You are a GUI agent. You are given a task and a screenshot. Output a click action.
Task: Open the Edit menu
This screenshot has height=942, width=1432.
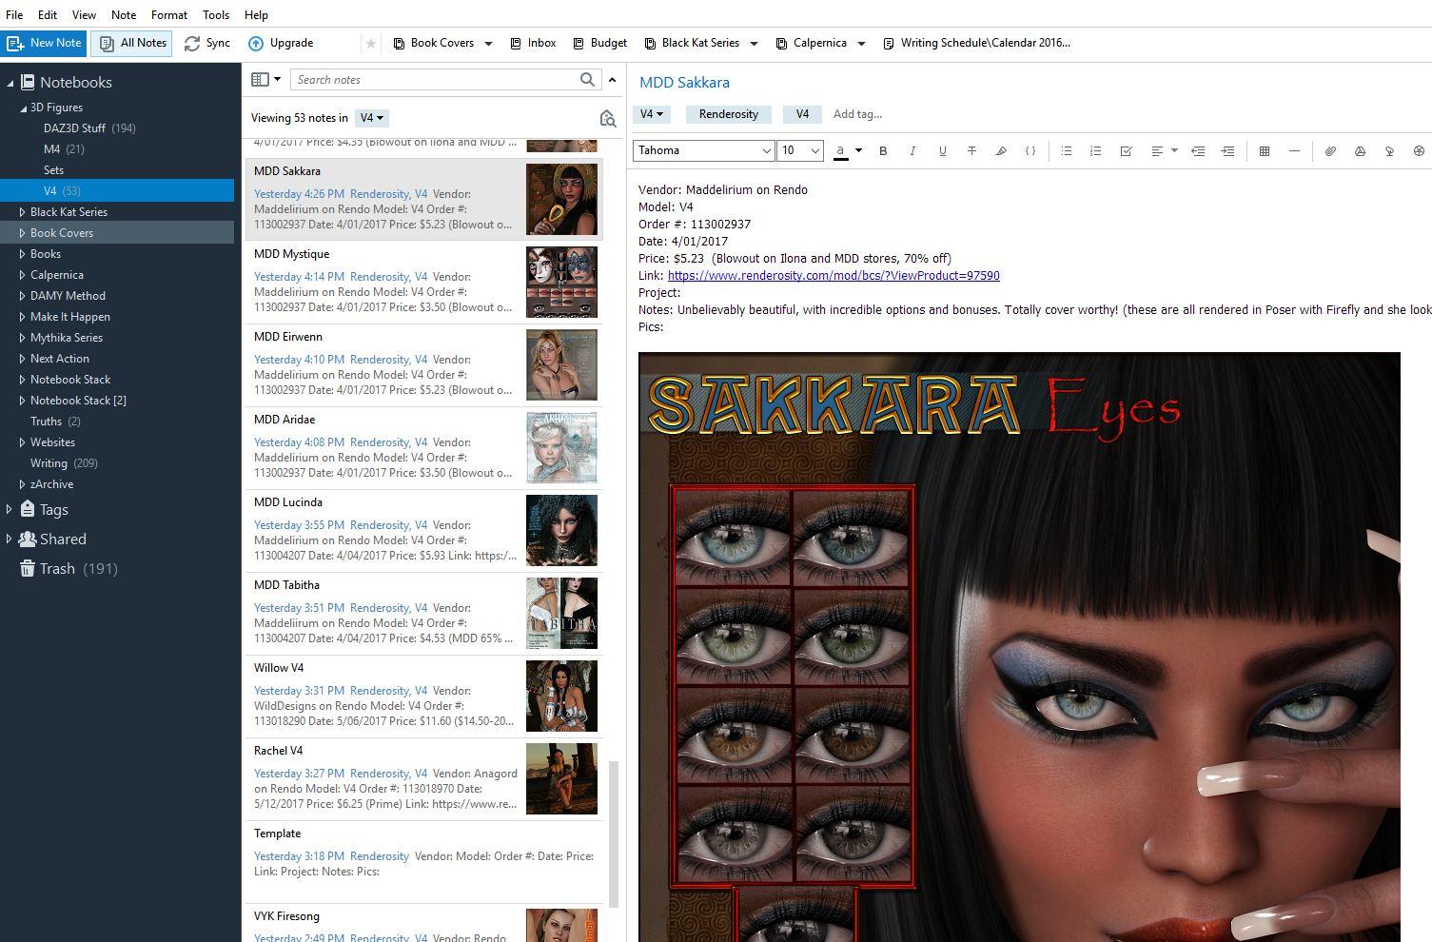(x=48, y=14)
